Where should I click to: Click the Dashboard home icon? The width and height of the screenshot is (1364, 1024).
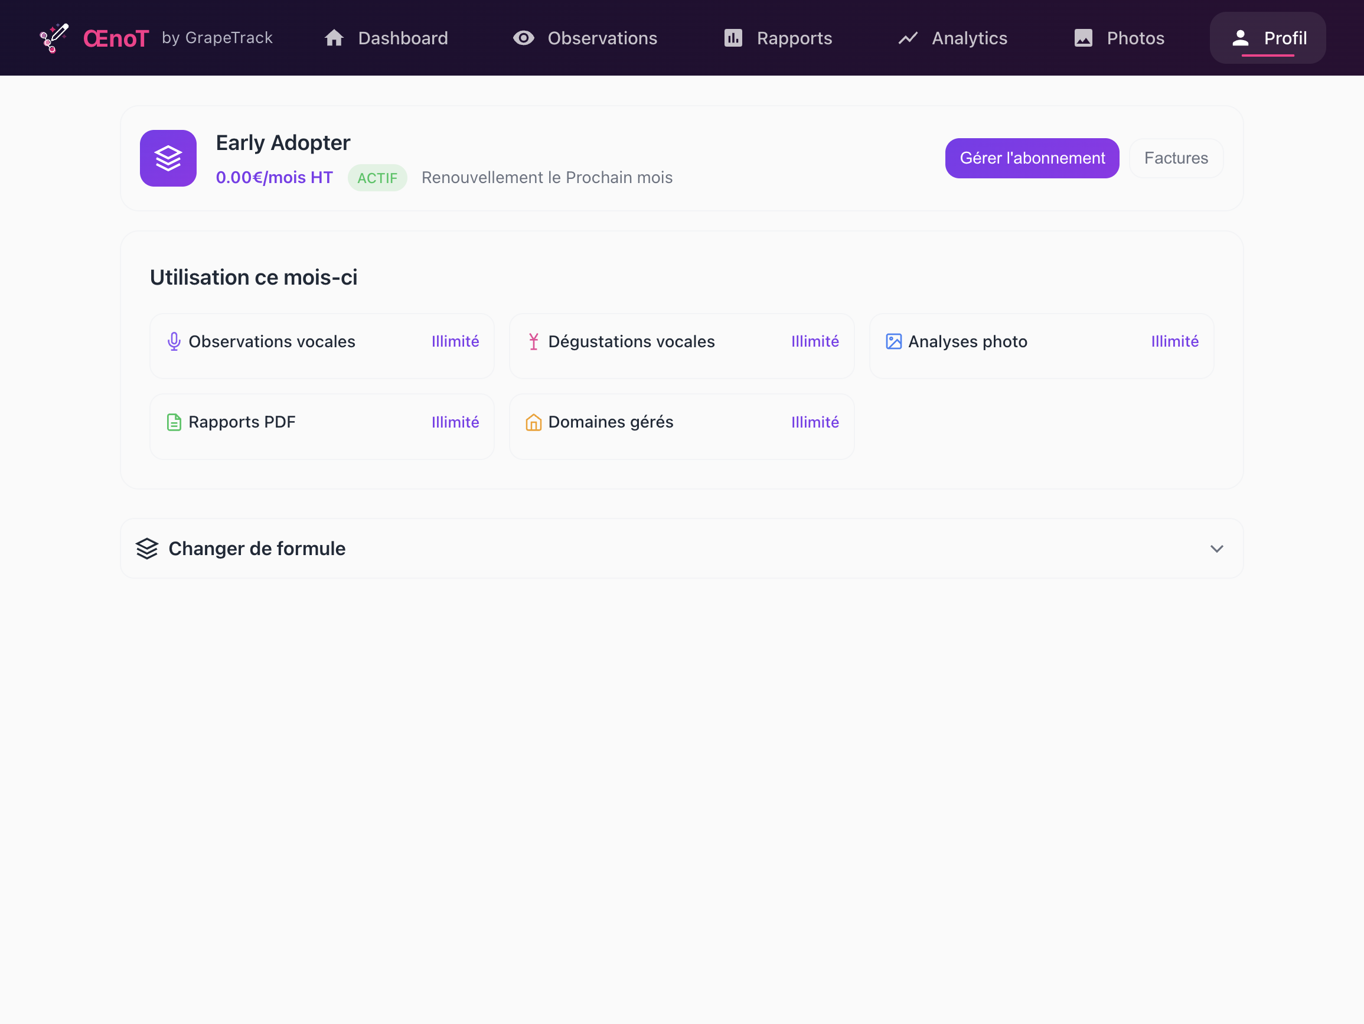click(x=334, y=38)
